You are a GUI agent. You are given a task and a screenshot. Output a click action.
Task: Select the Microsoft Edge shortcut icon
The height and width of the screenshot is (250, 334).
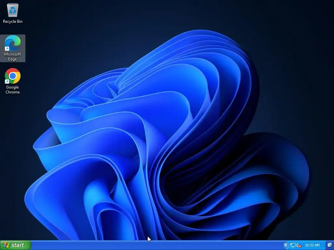(x=13, y=43)
